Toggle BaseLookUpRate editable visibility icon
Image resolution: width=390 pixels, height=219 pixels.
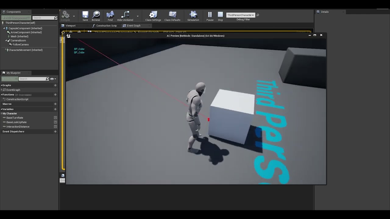tap(55, 122)
